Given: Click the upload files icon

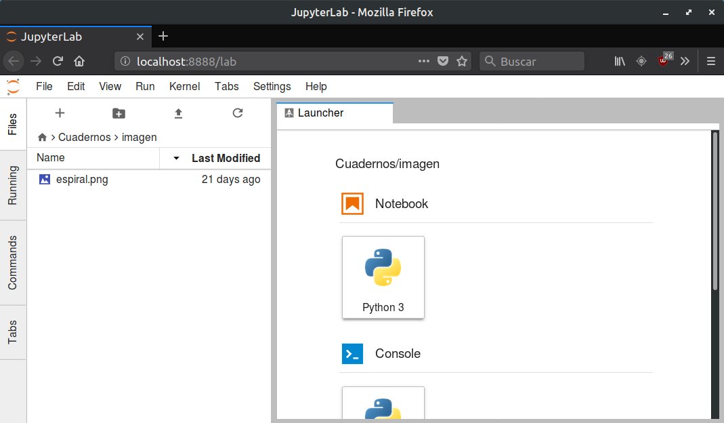Looking at the screenshot, I should [x=178, y=113].
